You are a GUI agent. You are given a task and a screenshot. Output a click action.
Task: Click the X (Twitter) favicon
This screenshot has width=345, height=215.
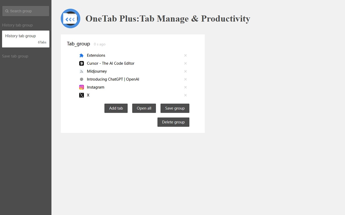click(x=81, y=95)
